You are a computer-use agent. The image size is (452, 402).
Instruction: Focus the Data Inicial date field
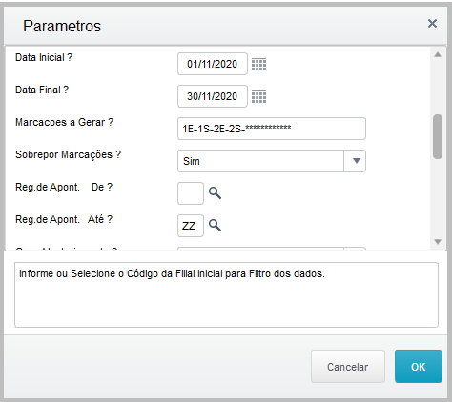click(x=213, y=64)
